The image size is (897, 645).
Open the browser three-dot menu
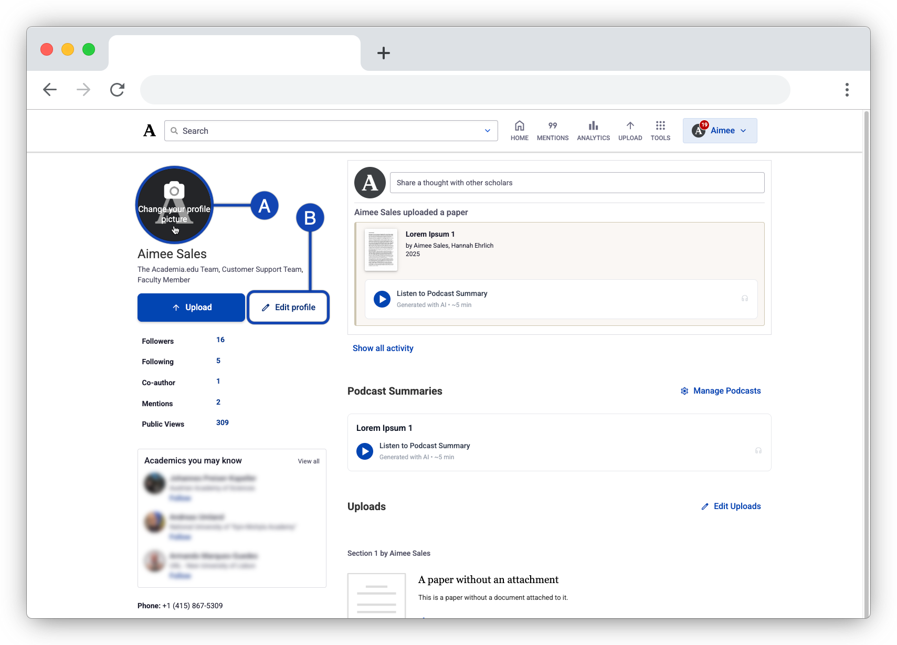pyautogui.click(x=847, y=90)
